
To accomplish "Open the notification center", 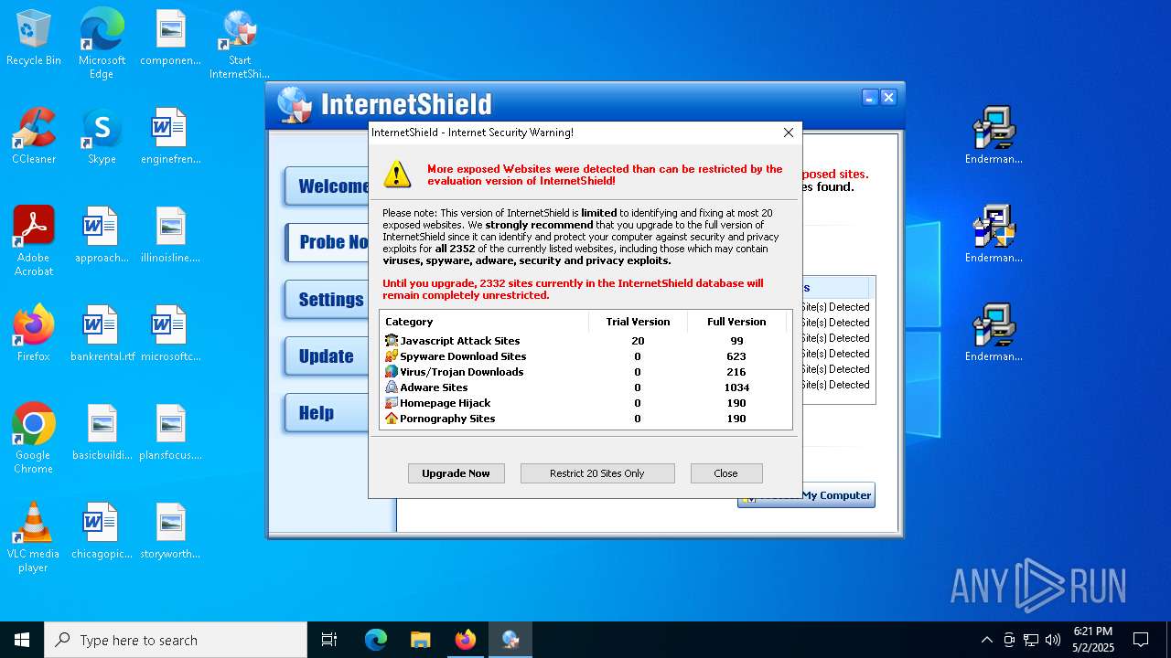I will 1141,640.
